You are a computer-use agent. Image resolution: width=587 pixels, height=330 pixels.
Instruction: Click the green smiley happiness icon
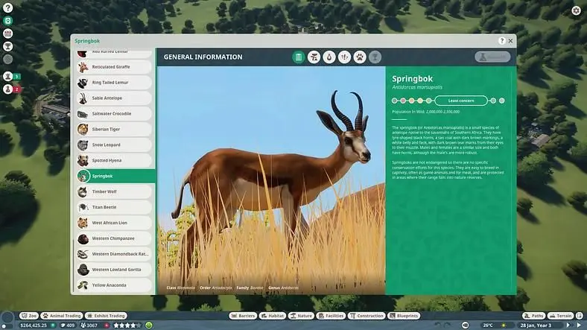149,325
